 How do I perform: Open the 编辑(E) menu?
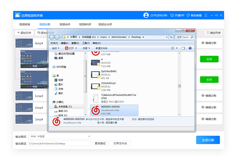64,43
